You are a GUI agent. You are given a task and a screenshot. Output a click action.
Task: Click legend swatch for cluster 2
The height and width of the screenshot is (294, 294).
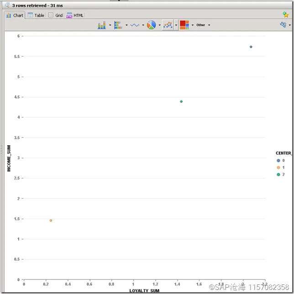(278, 174)
